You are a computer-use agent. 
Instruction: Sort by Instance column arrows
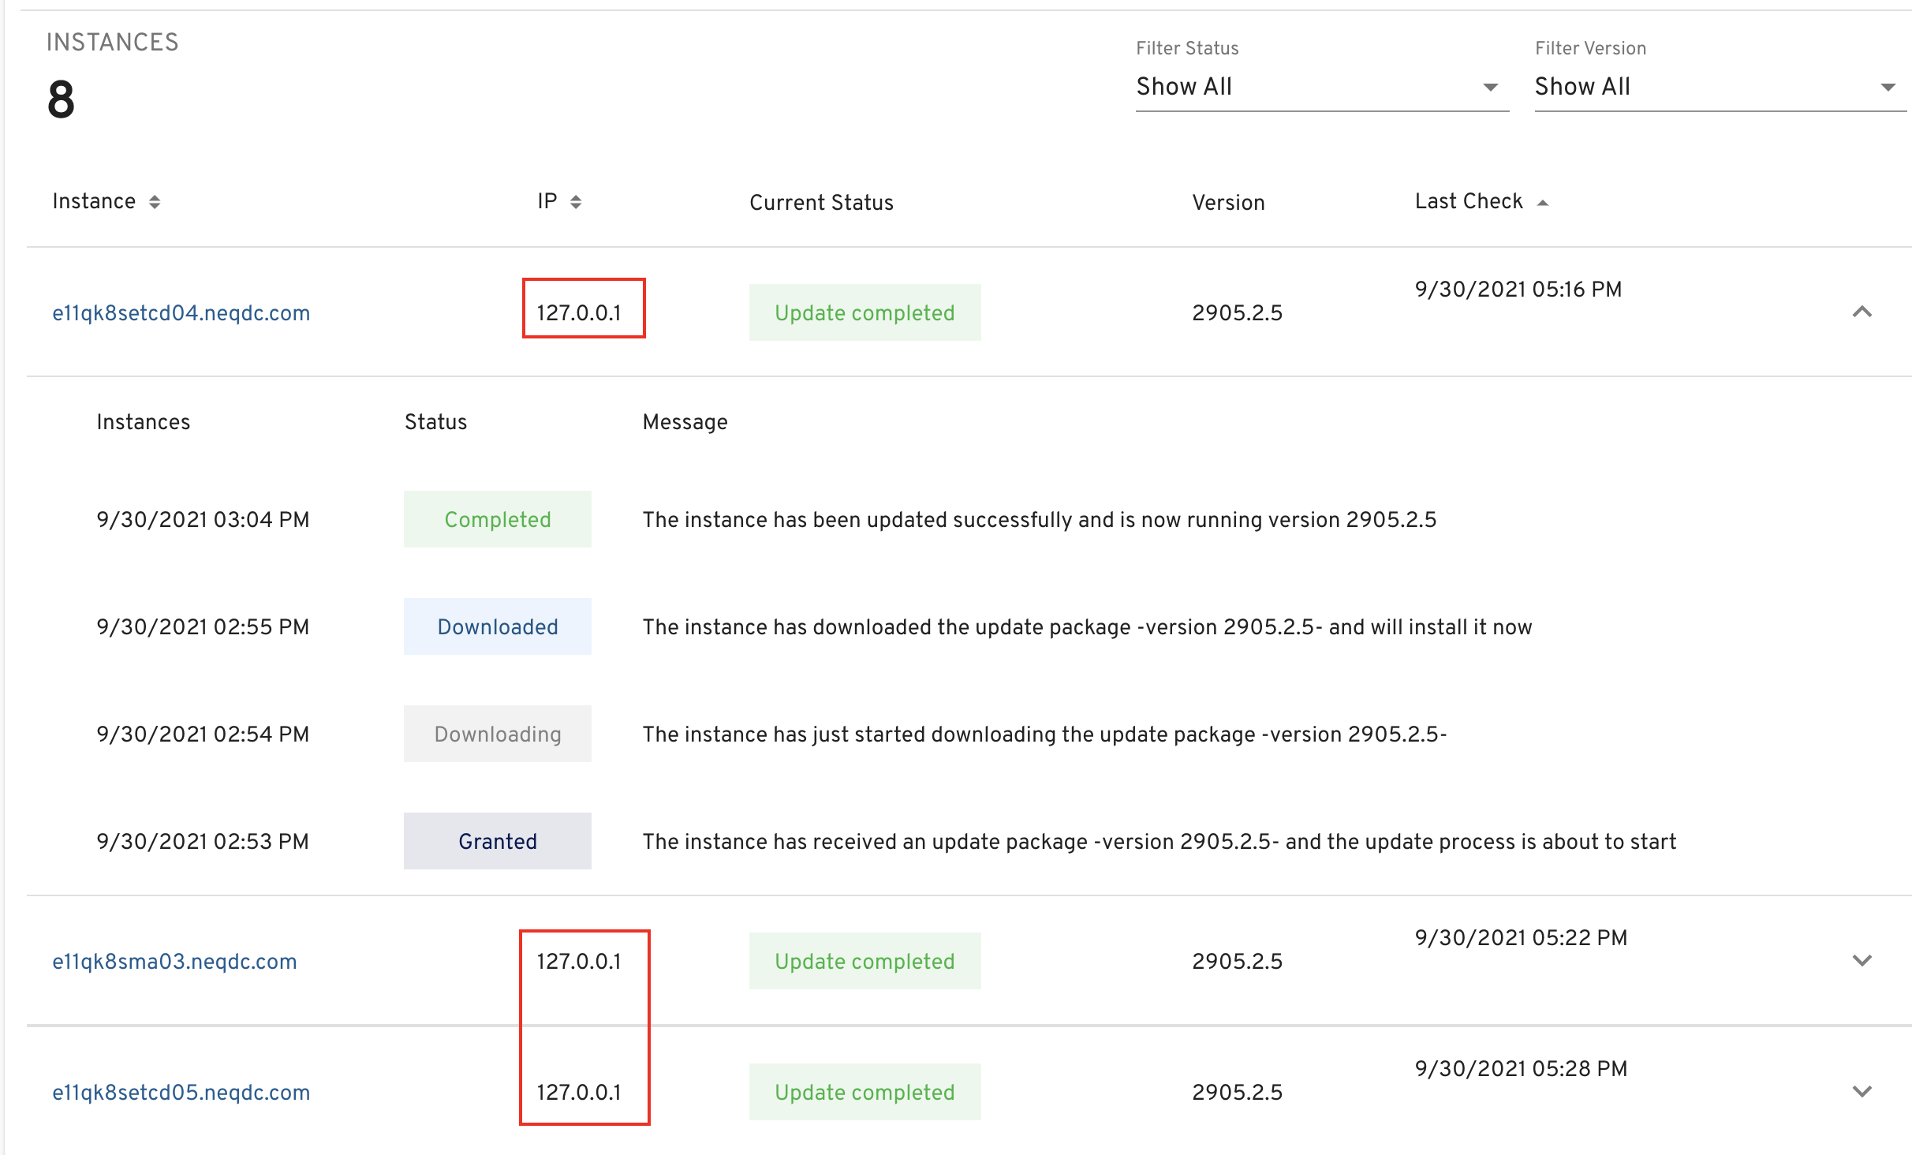tap(155, 202)
